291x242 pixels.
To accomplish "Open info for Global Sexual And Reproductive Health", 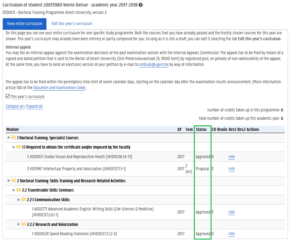I will [231, 157].
